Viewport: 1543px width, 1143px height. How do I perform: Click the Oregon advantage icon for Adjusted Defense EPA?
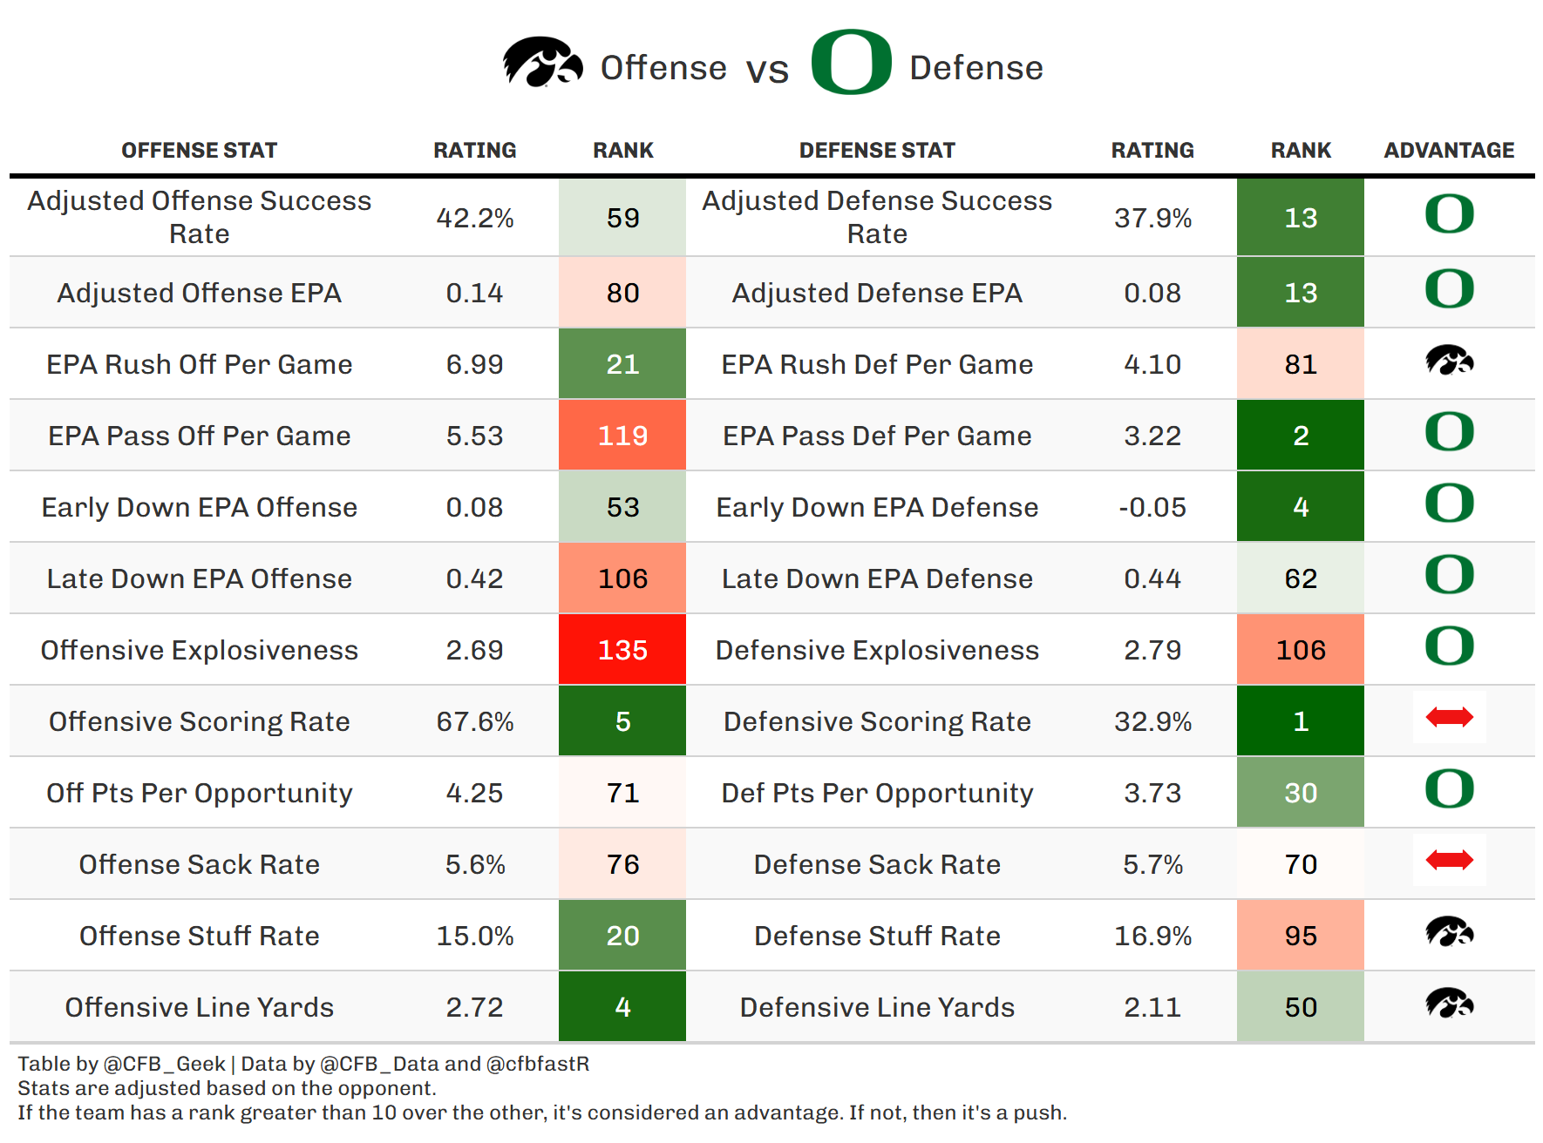pos(1449,289)
